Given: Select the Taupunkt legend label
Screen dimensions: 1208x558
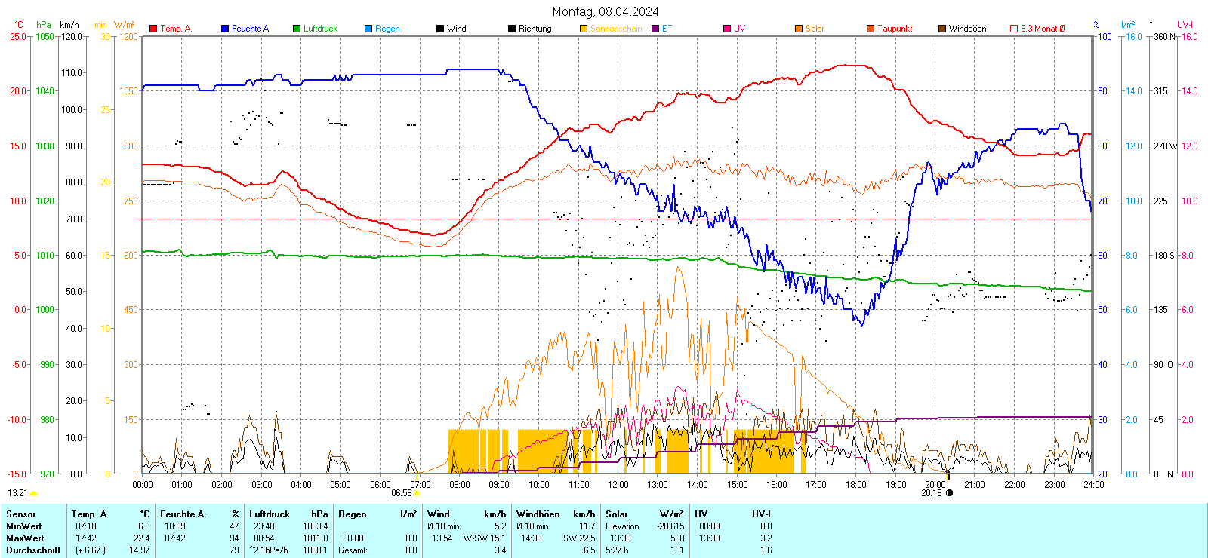Looking at the screenshot, I should (895, 29).
